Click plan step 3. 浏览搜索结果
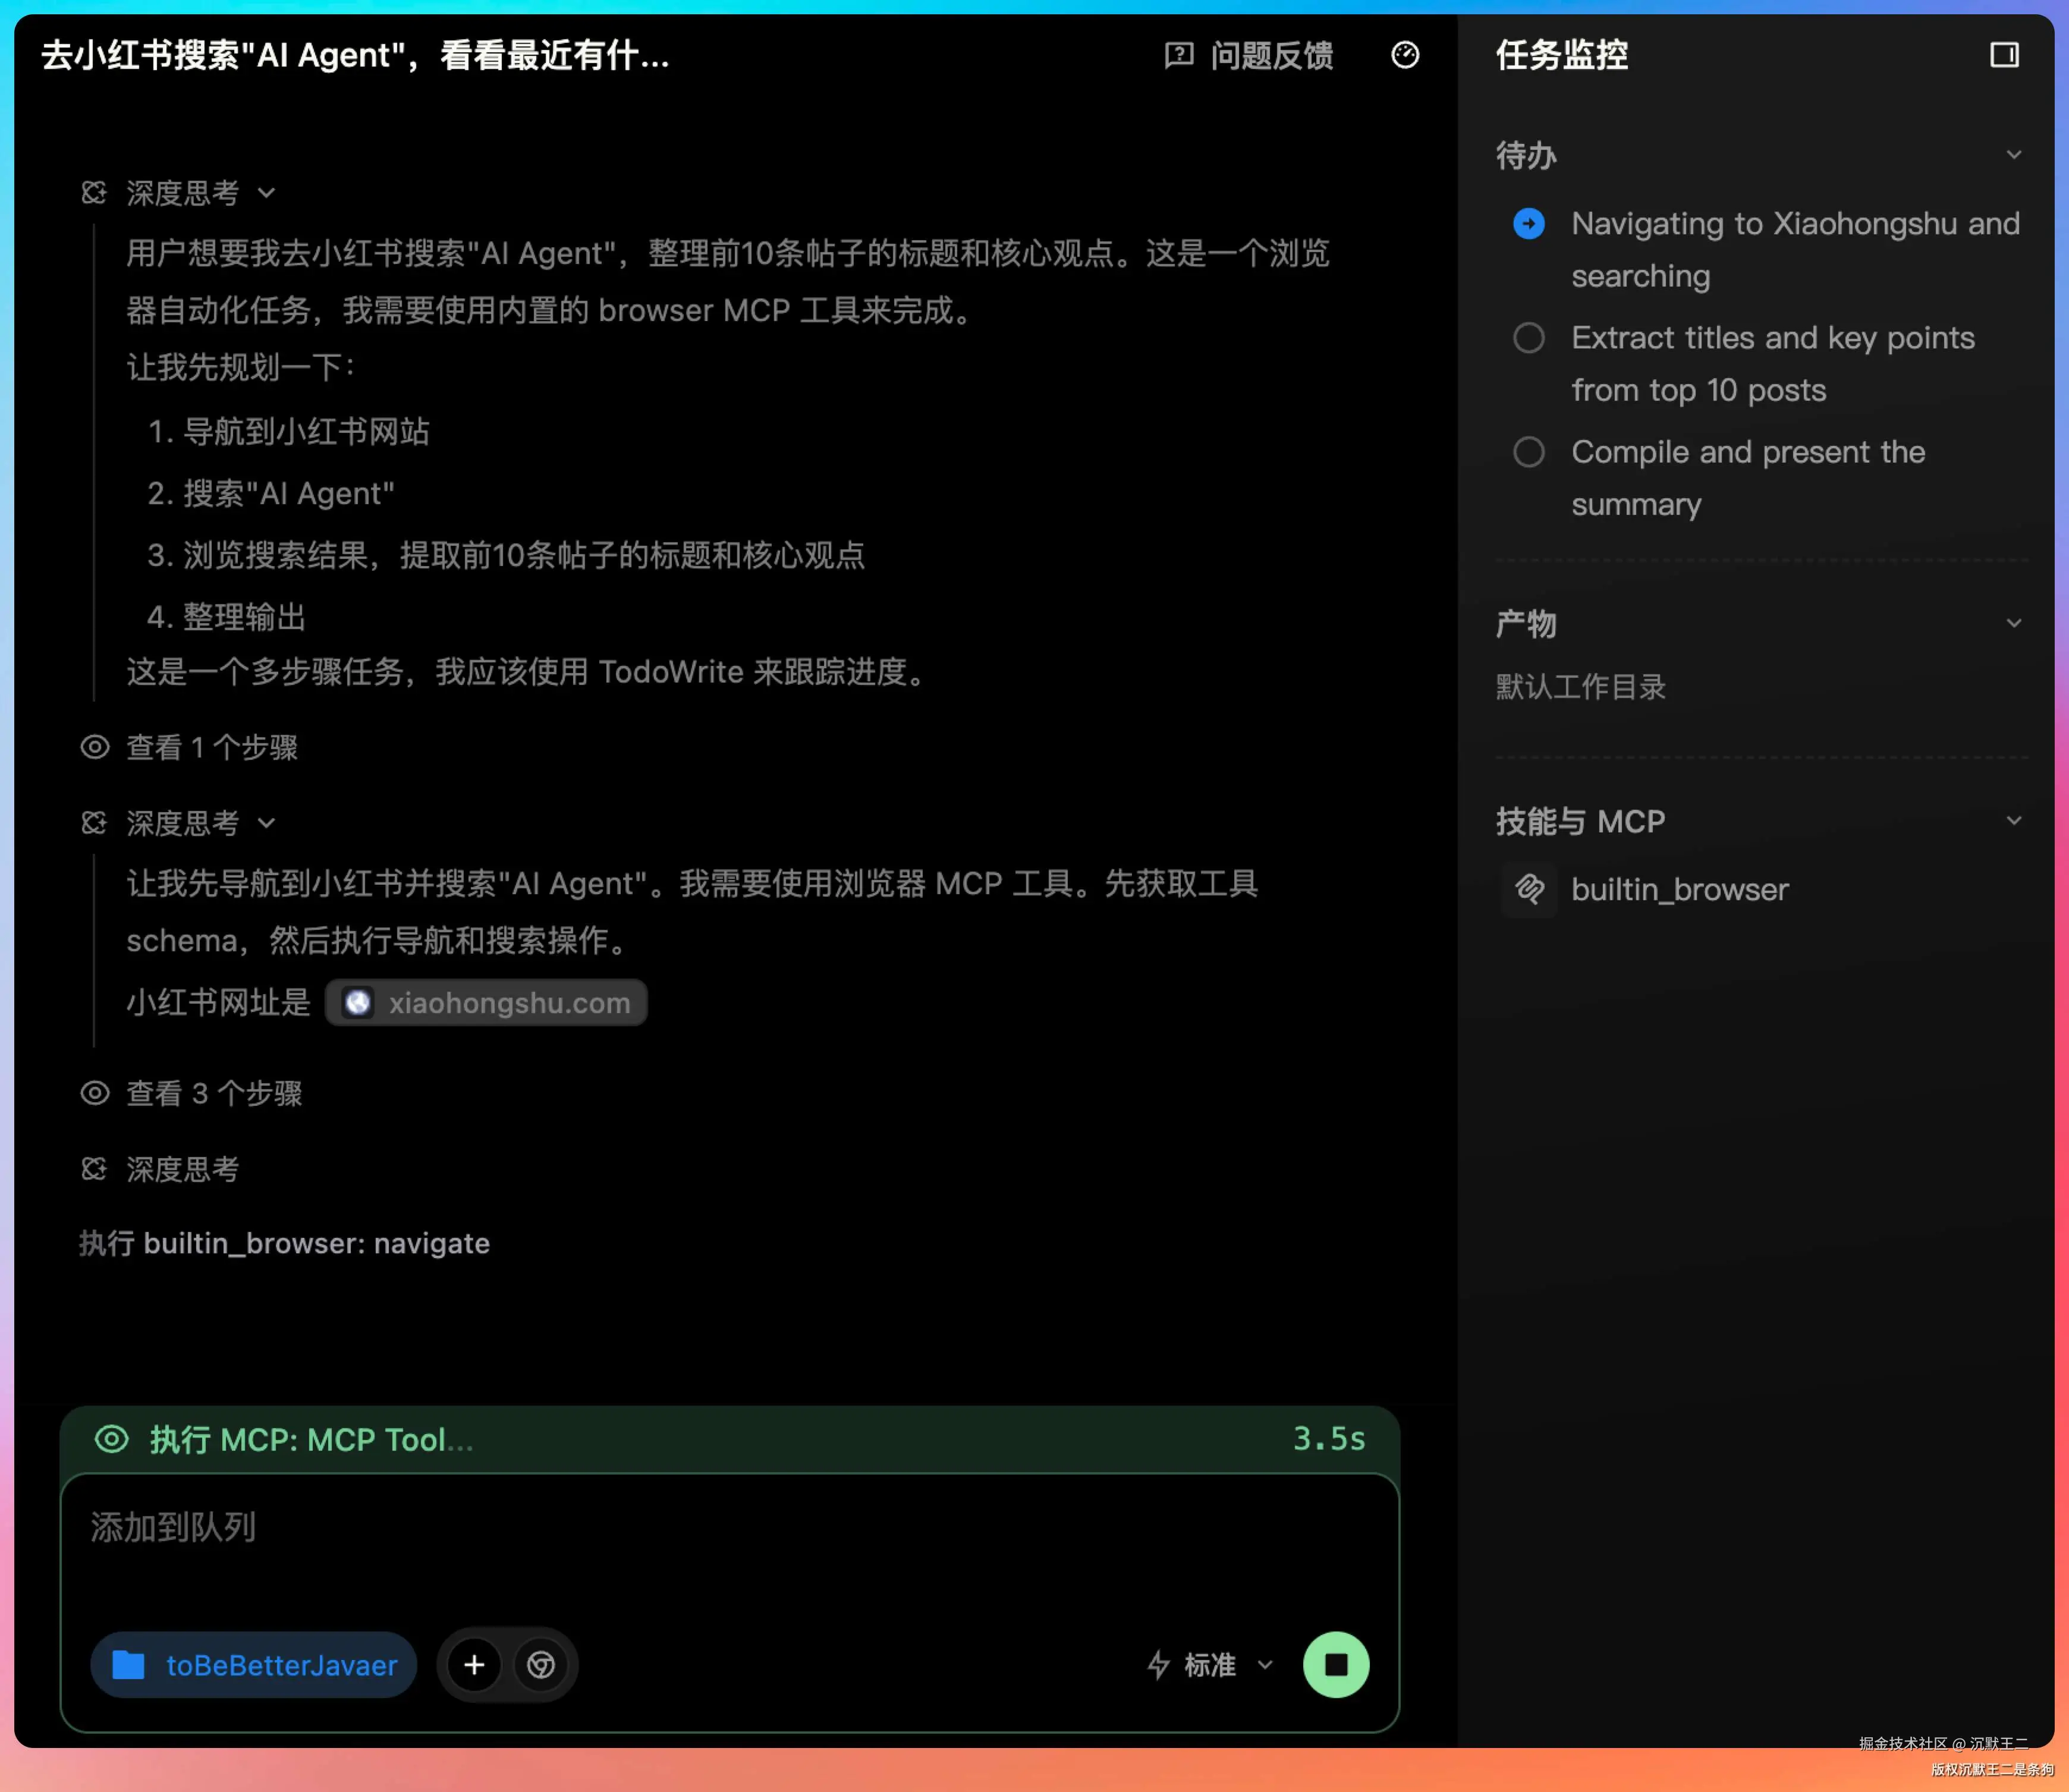This screenshot has width=2069, height=1792. pos(506,555)
